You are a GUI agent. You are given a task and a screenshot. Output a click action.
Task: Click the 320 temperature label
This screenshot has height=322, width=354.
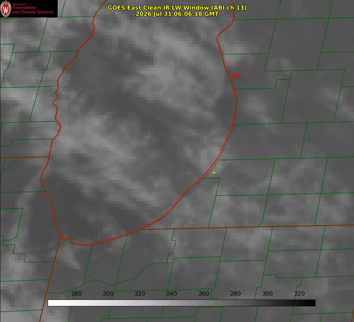click(300, 294)
